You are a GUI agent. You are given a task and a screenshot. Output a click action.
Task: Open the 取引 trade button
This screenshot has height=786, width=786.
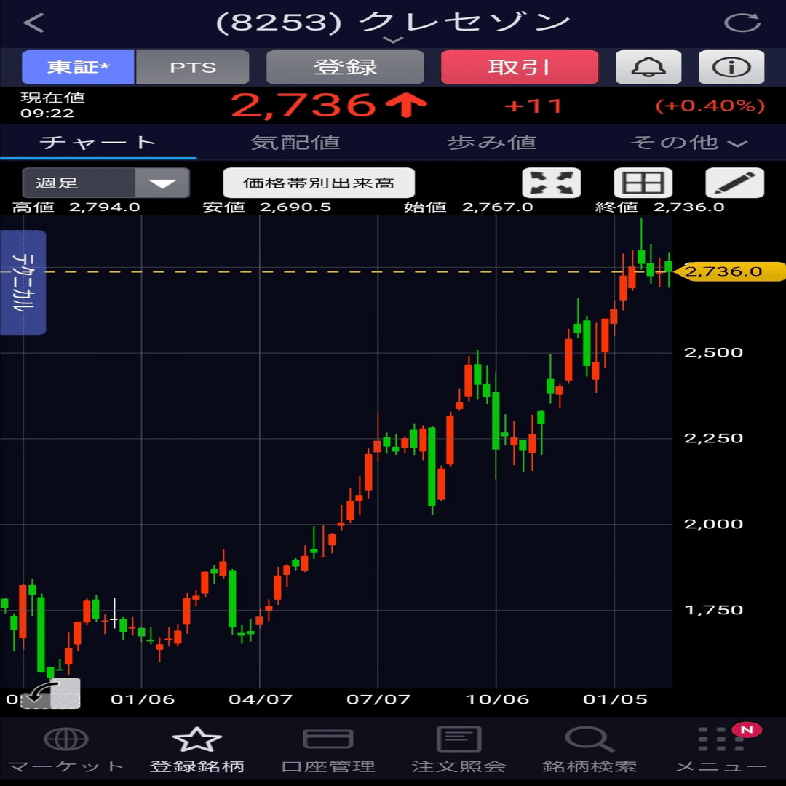tap(520, 67)
